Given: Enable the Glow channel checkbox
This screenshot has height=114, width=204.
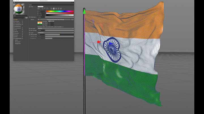Looking at the screenshot, I should (x=22, y=37).
